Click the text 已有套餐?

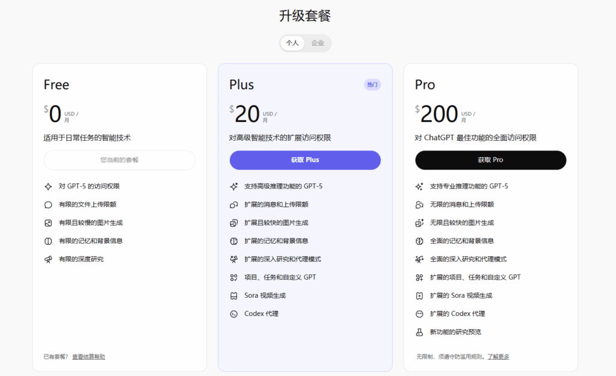coord(56,357)
